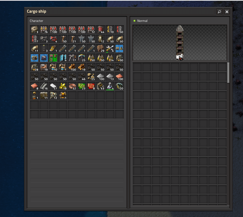Select the copper plate stack of 100
The image size is (243, 217).
(x=119, y=77)
